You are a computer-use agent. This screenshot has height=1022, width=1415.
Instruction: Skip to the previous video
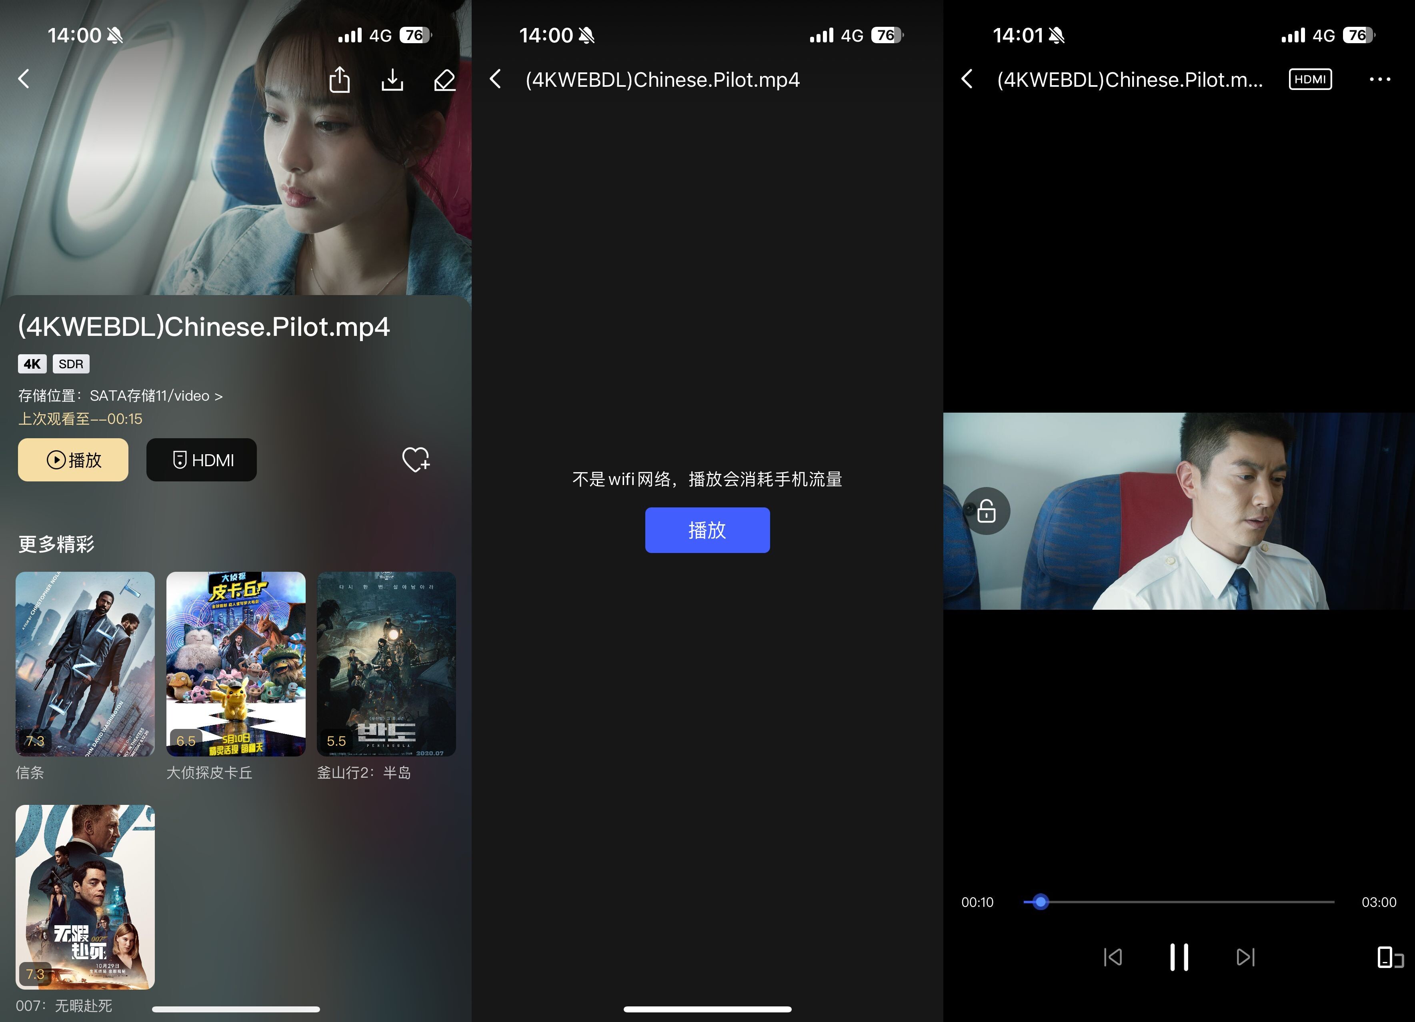[x=1113, y=956]
